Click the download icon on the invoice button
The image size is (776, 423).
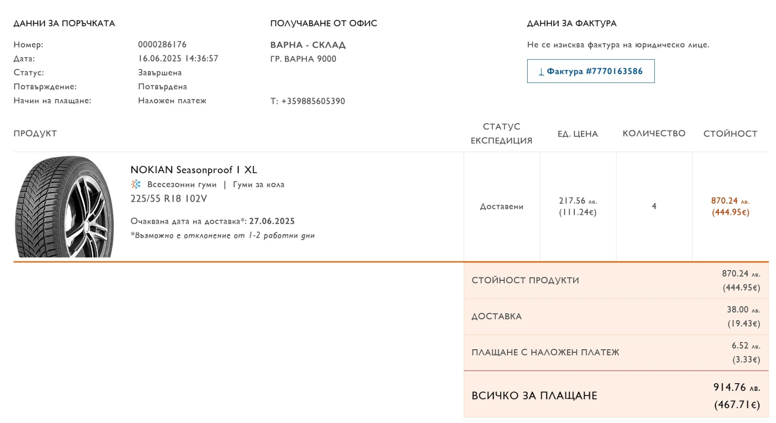[541, 71]
